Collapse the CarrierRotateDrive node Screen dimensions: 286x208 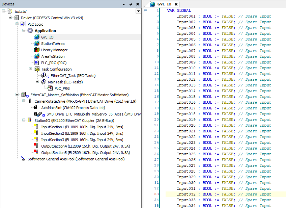tap(24, 101)
